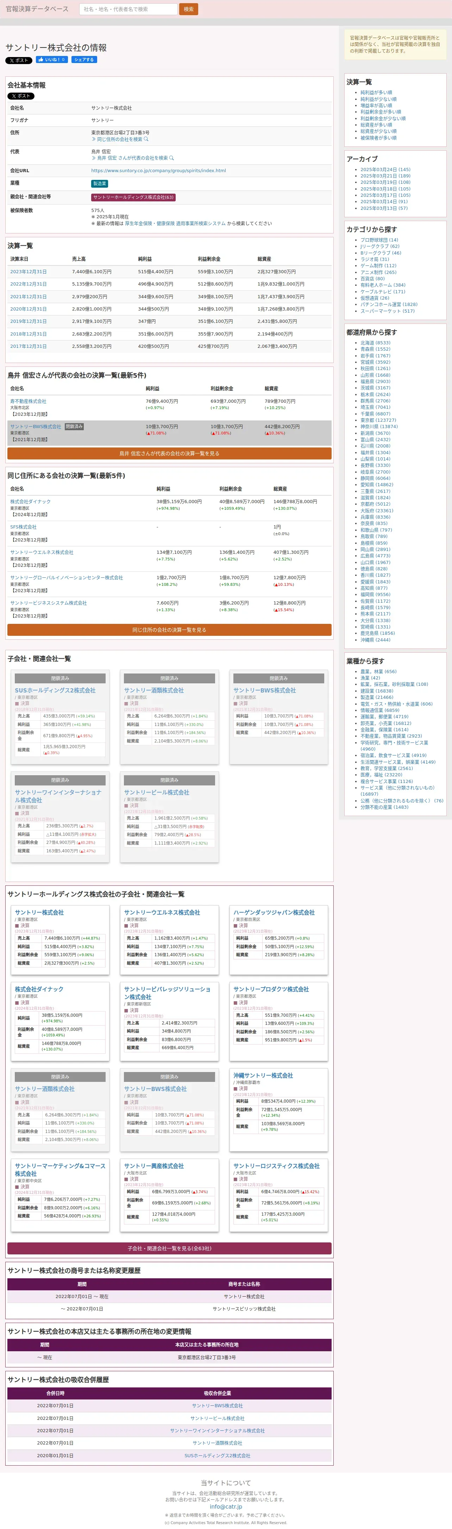Open the スーパーマーケット (517) category link
The width and height of the screenshot is (452, 1529).
(x=388, y=311)
